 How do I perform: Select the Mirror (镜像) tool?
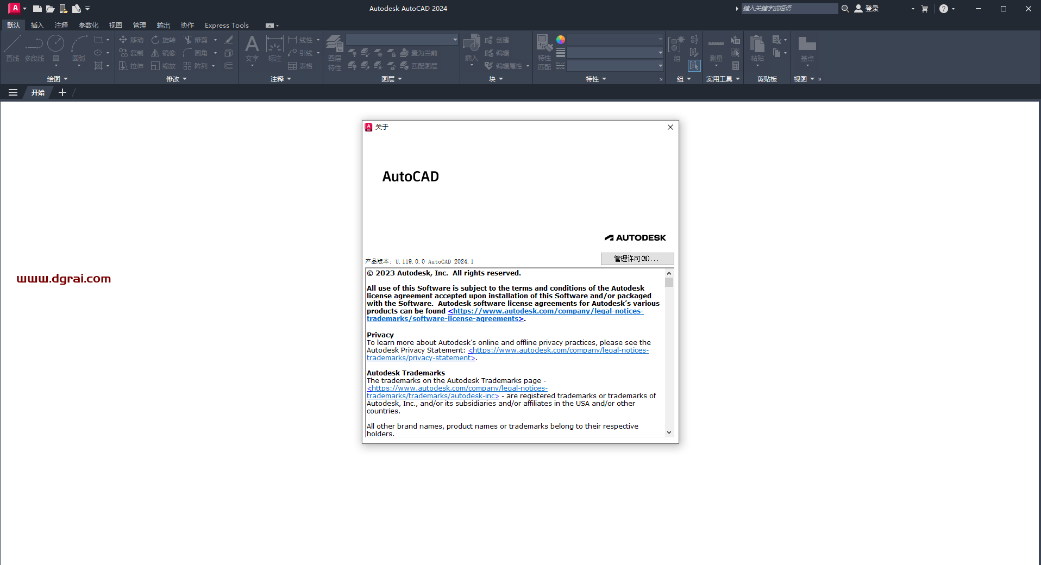pyautogui.click(x=163, y=53)
